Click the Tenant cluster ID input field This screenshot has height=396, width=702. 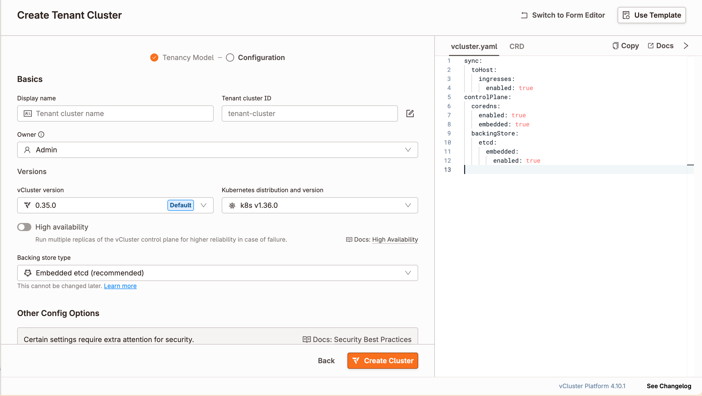click(310, 114)
